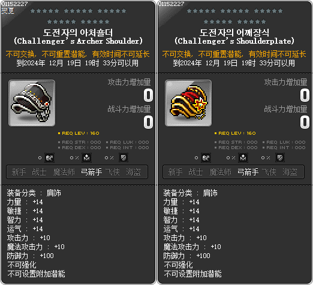Click the boss damage icon on left tooltip

(x=49, y=158)
